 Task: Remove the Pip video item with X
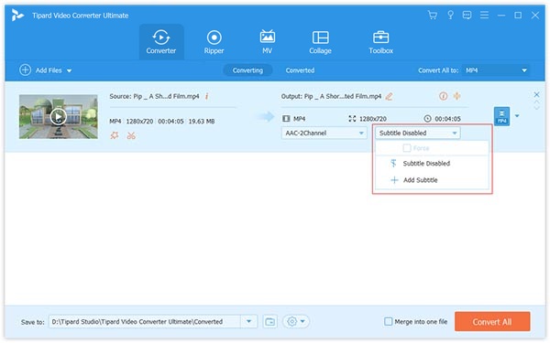536,94
